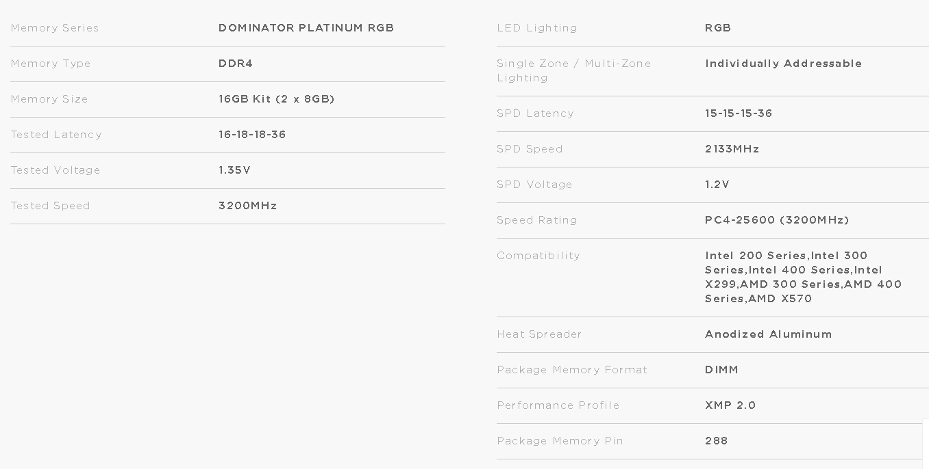Image resolution: width=929 pixels, height=469 pixels.
Task: Click the Tested Speed 3200MHz value
Action: pos(247,206)
